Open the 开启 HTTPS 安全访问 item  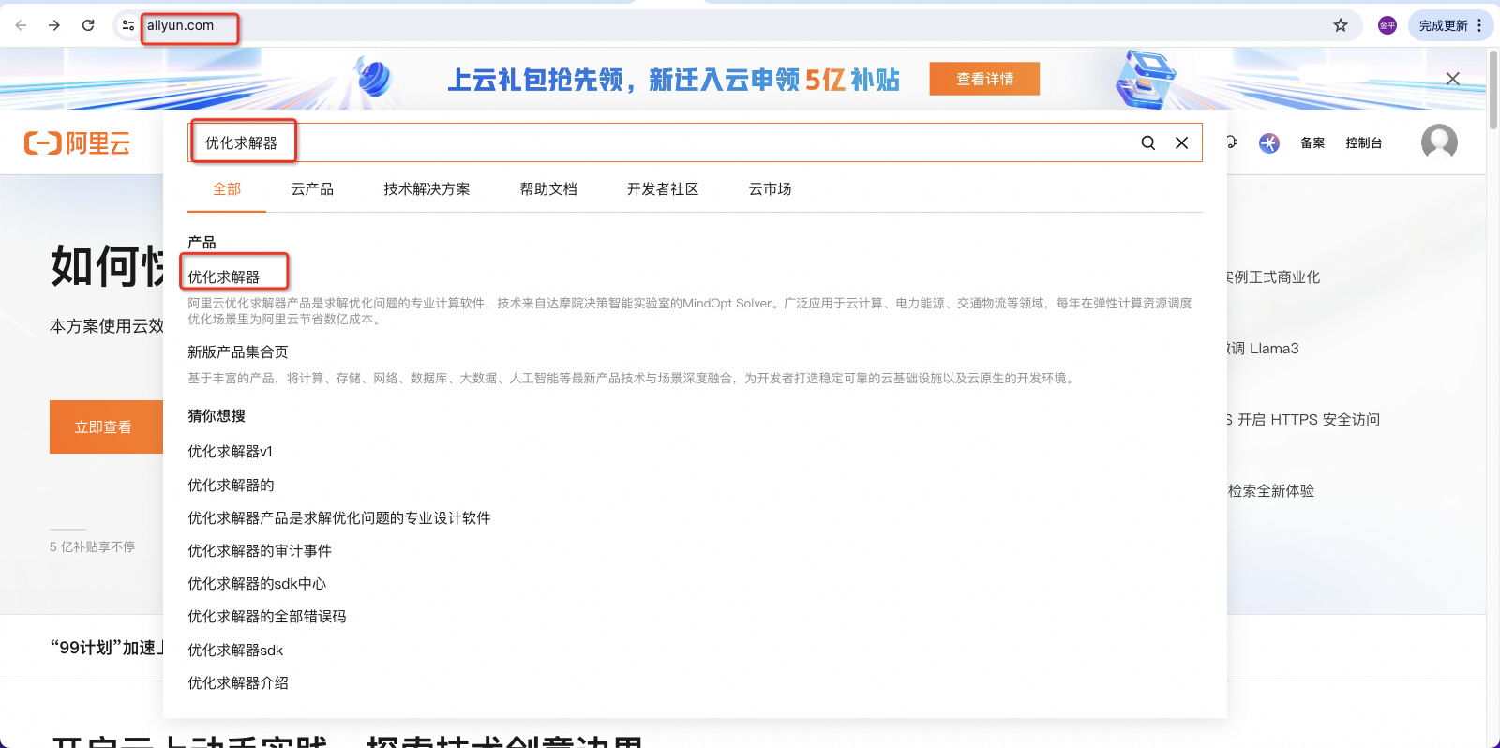[1304, 420]
